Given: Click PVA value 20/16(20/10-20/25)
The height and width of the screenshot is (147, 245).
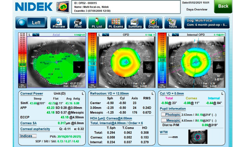Looking at the screenshot, I should [x=69, y=136].
